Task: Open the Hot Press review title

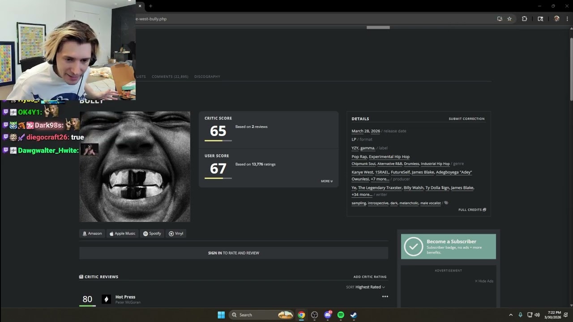Action: point(125,297)
